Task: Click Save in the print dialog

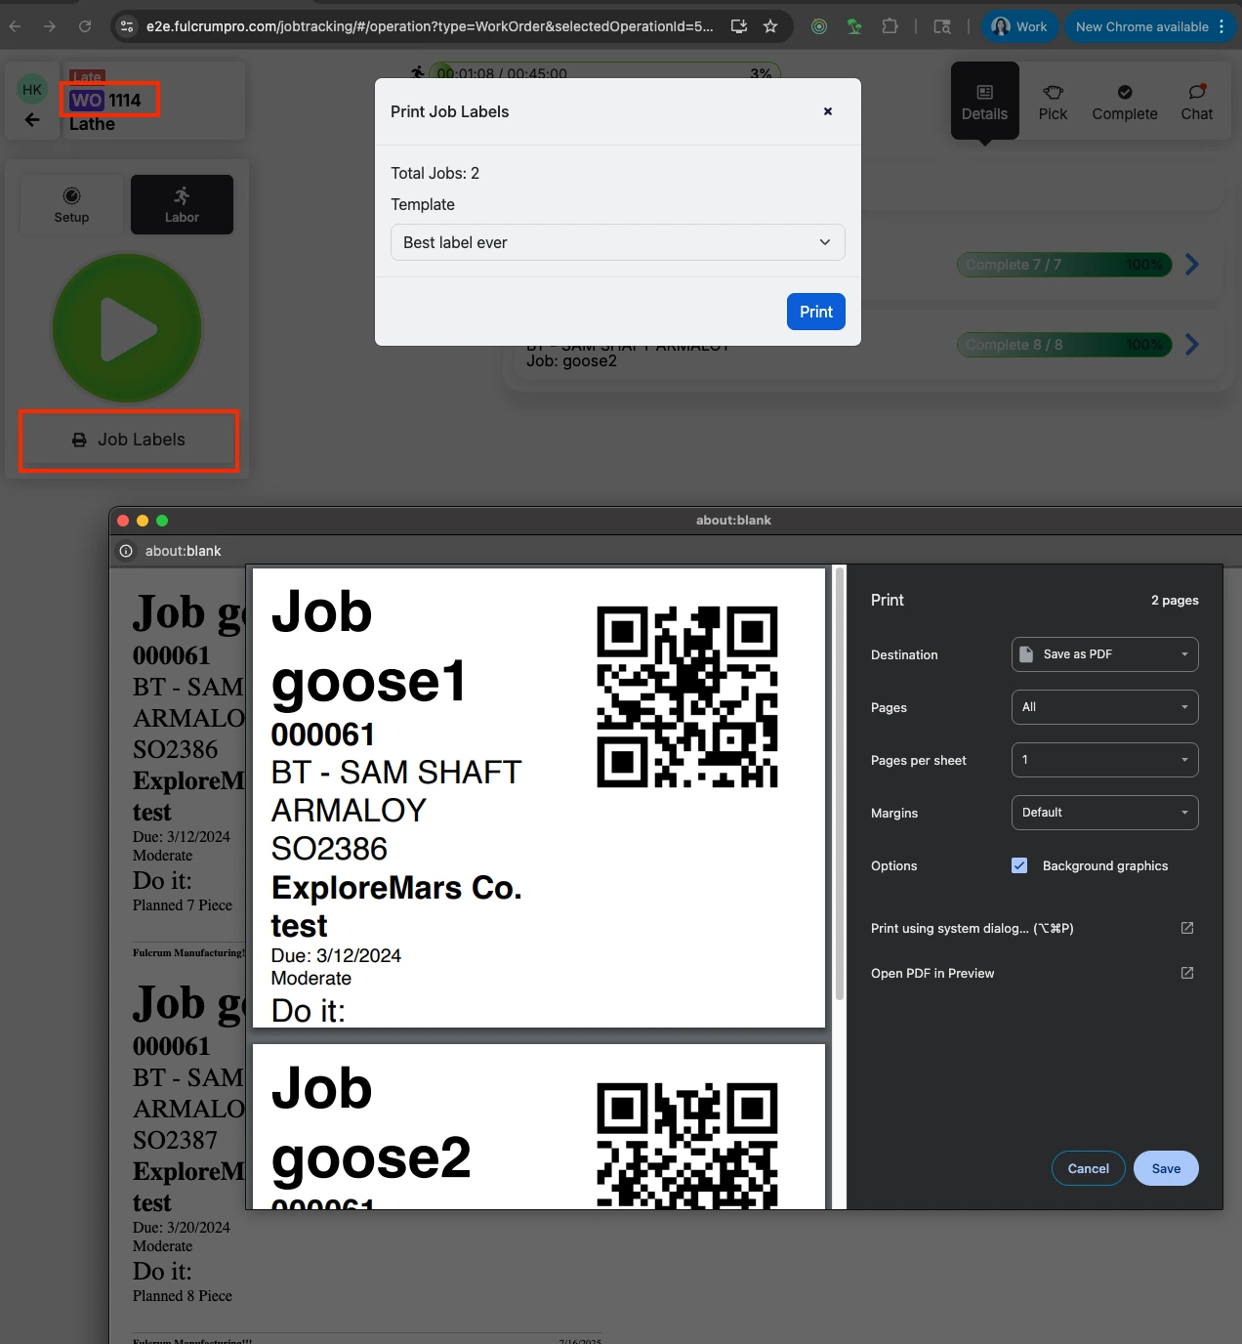Action: pos(1166,1168)
